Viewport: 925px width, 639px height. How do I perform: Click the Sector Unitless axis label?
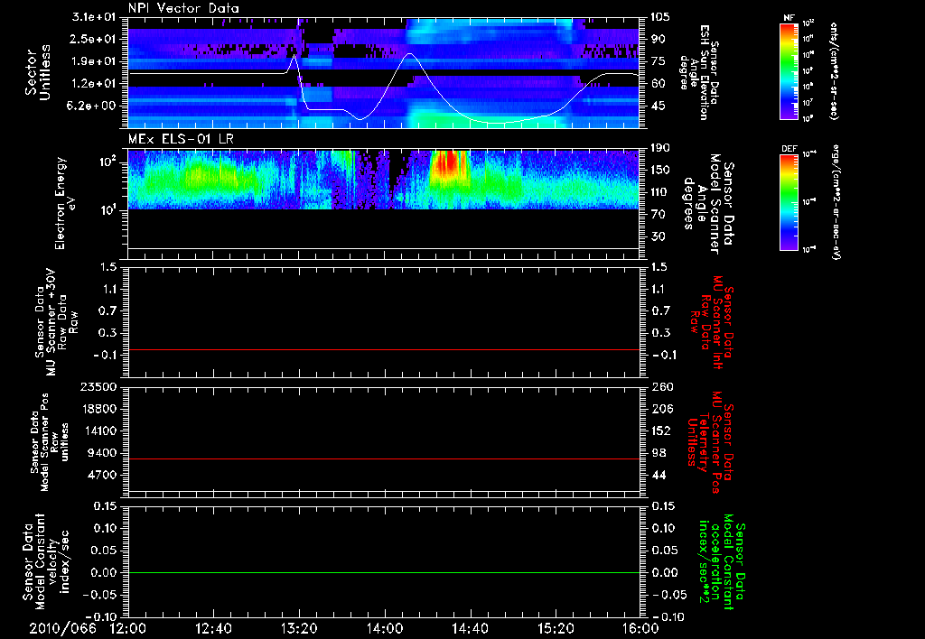(x=38, y=72)
